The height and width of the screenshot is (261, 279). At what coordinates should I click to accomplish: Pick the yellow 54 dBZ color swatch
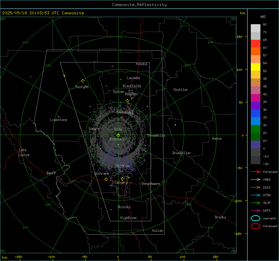coord(255,67)
